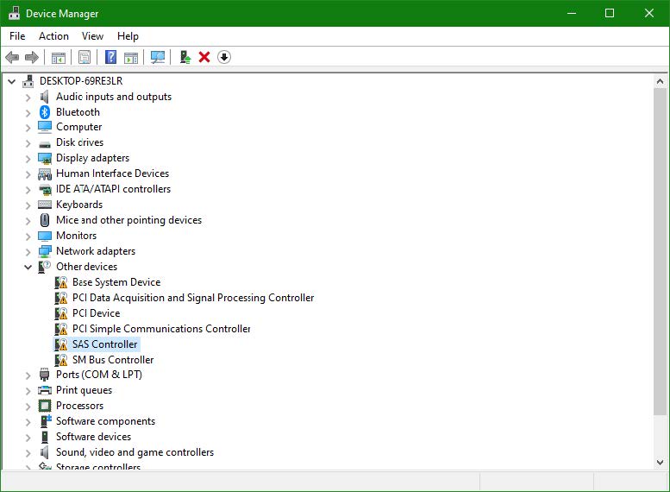Collapse the DESKTOP-69RE3LR root node

pos(12,81)
